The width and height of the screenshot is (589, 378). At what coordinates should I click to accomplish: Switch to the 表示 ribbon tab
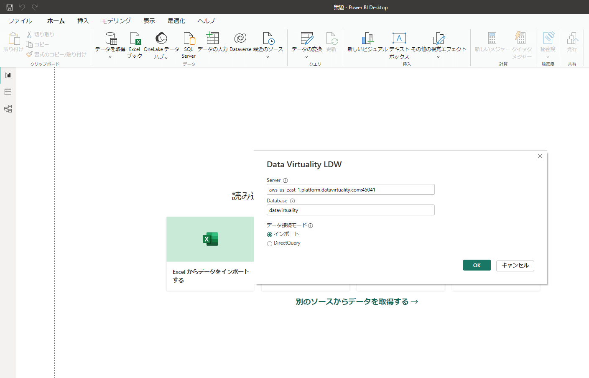tap(149, 20)
